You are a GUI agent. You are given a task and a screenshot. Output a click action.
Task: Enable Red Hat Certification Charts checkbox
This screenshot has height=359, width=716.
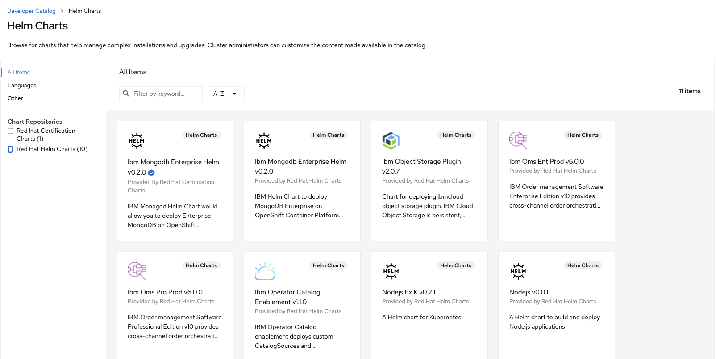coord(11,131)
